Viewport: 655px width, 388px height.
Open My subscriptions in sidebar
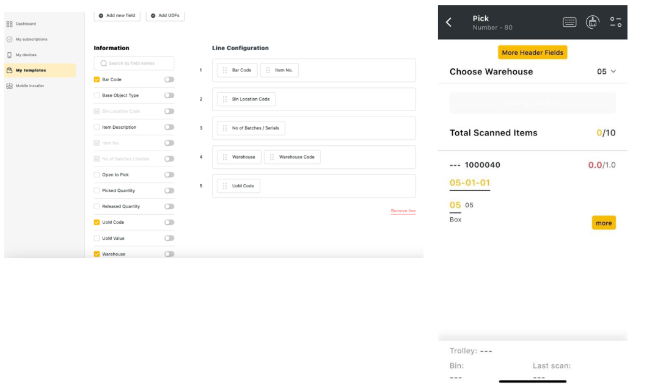[31, 40]
